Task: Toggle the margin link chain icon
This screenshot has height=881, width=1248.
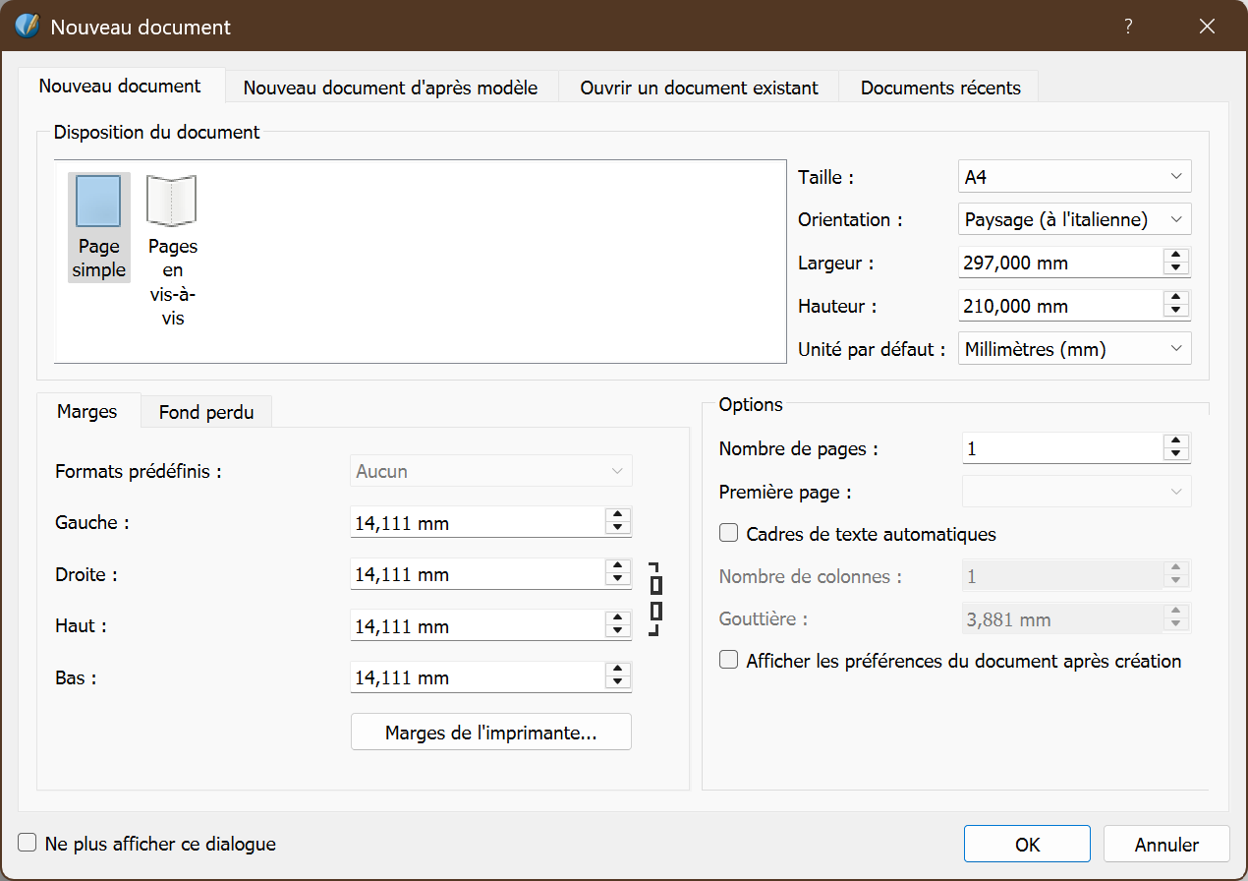Action: pyautogui.click(x=655, y=598)
